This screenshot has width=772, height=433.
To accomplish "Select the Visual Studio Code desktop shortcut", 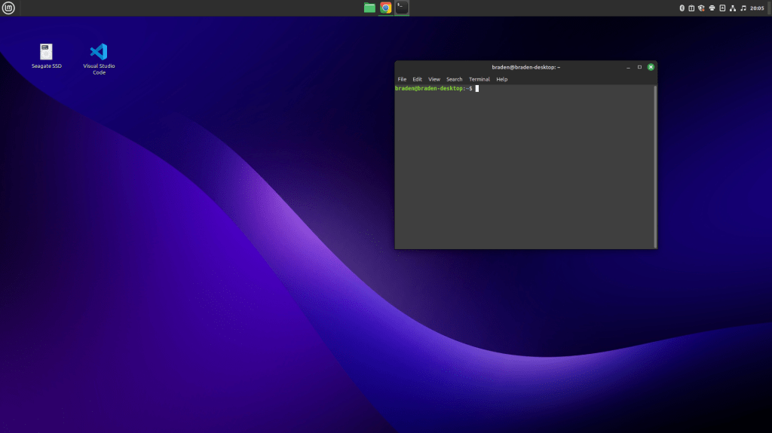I will pos(99,52).
